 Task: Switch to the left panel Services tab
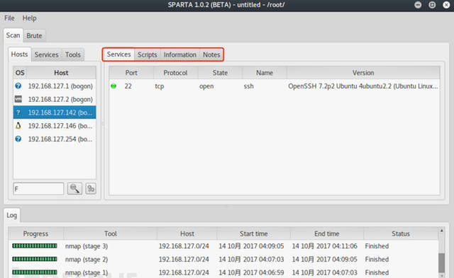[x=46, y=54]
